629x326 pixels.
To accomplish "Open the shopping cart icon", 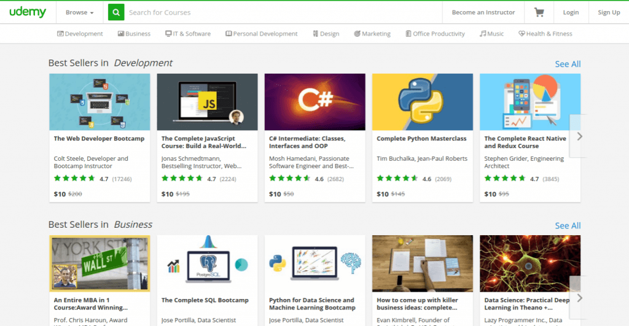I will tap(539, 12).
